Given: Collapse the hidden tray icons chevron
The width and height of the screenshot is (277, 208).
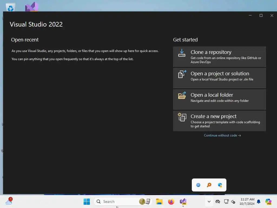Looking at the screenshot, I should [209, 201].
